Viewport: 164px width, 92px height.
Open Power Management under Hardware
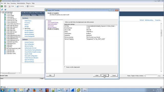click(29, 36)
